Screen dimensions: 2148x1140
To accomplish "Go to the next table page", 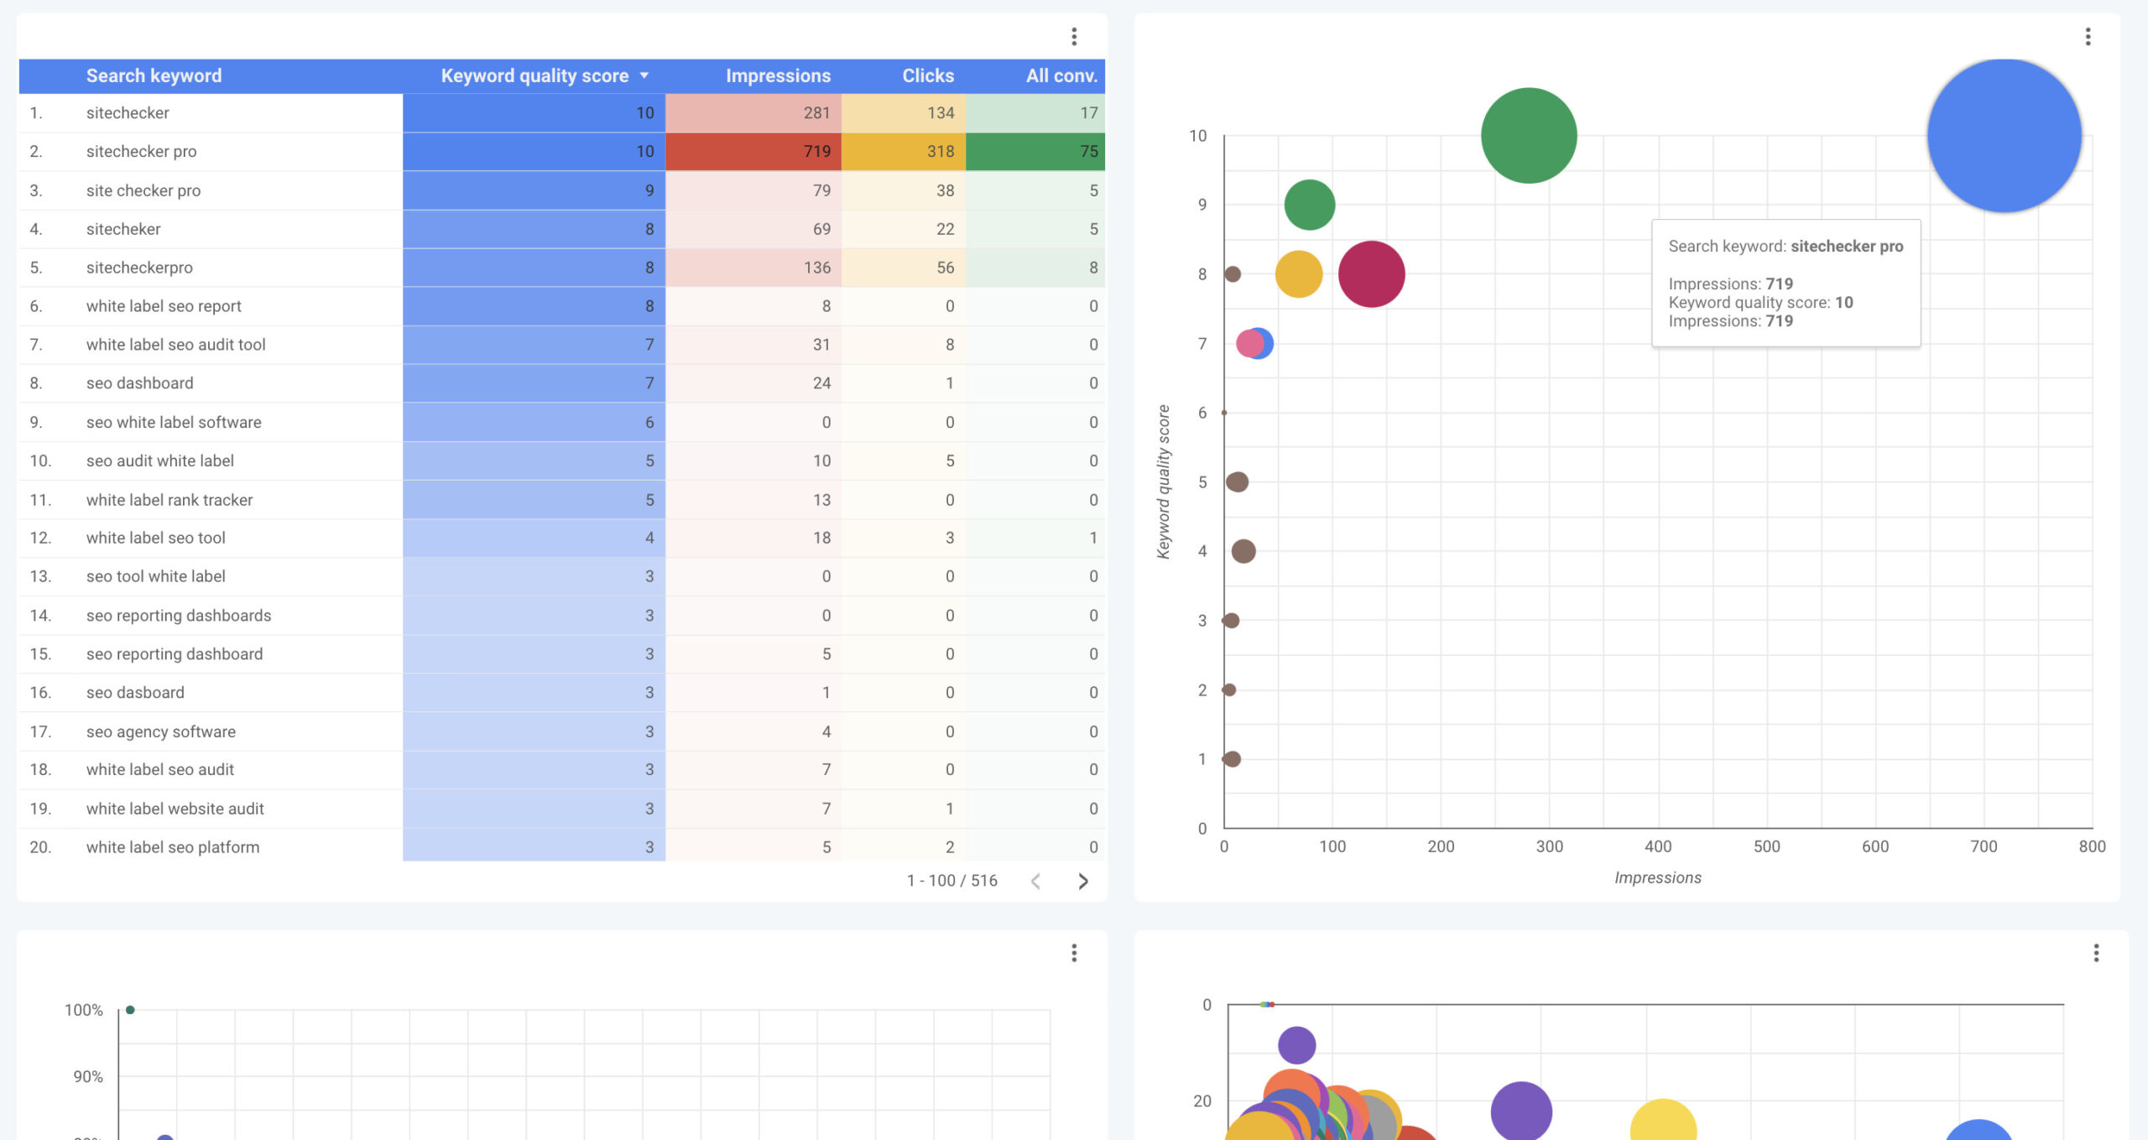I will tap(1082, 881).
